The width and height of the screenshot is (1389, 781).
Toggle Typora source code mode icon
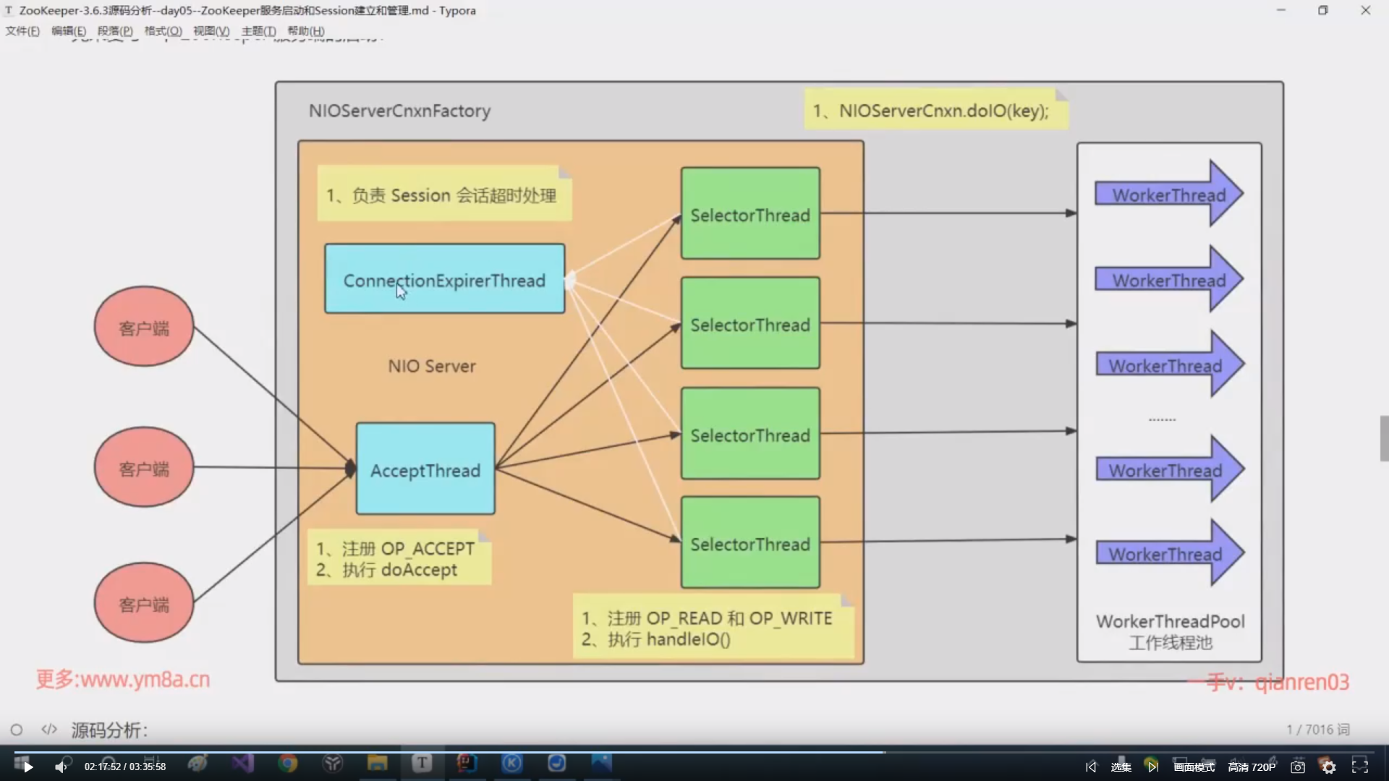(48, 730)
